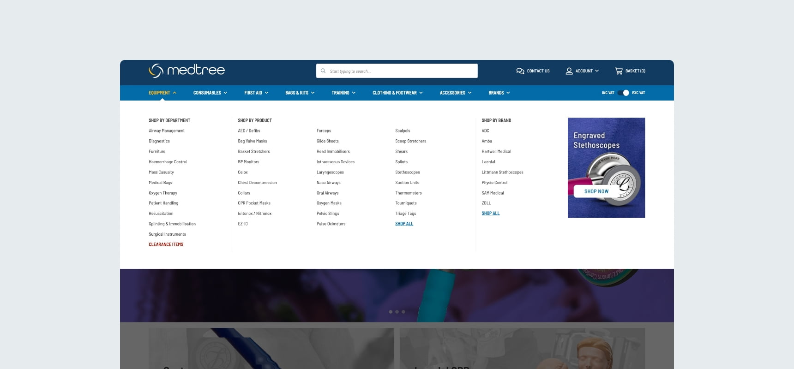This screenshot has width=794, height=369.
Task: Go to AED / Defibs products
Action: coord(249,131)
